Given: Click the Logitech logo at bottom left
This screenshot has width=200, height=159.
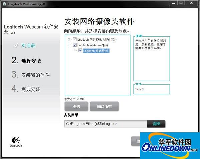Looking at the screenshot, I should (x=16, y=142).
